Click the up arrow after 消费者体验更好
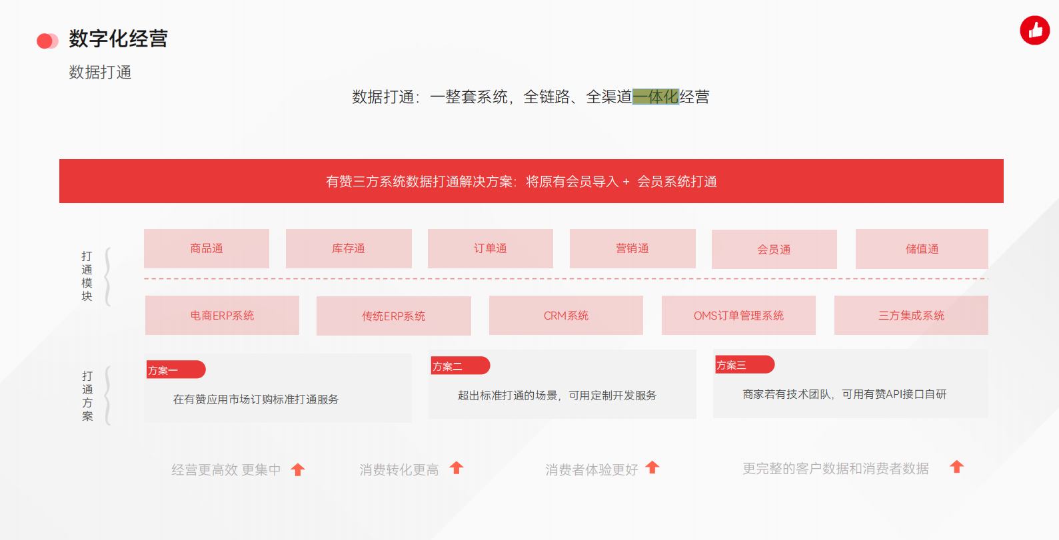1059x540 pixels. [652, 468]
